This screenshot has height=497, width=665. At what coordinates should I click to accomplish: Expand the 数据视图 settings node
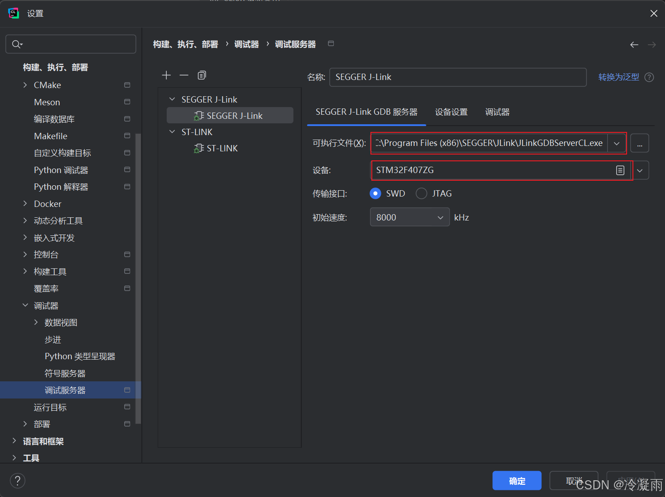pos(36,322)
